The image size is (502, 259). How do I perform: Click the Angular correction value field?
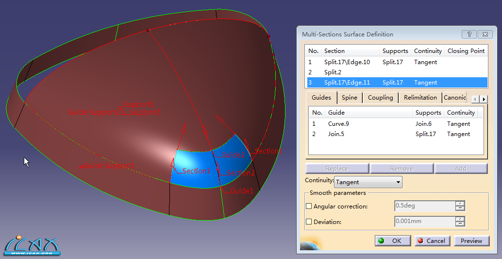(424, 206)
